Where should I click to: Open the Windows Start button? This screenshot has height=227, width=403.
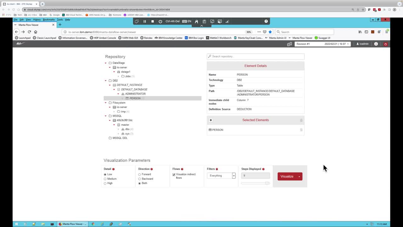[16, 224]
